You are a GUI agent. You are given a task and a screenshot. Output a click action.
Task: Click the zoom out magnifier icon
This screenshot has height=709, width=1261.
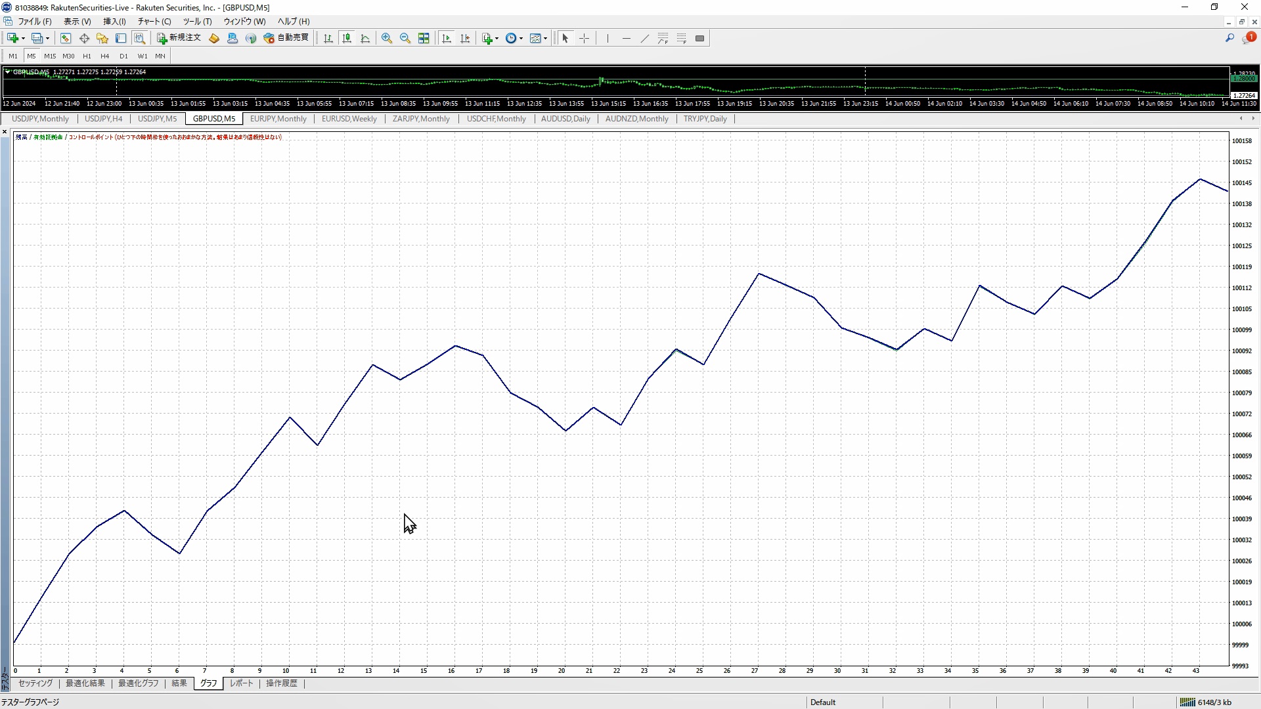[x=405, y=38]
